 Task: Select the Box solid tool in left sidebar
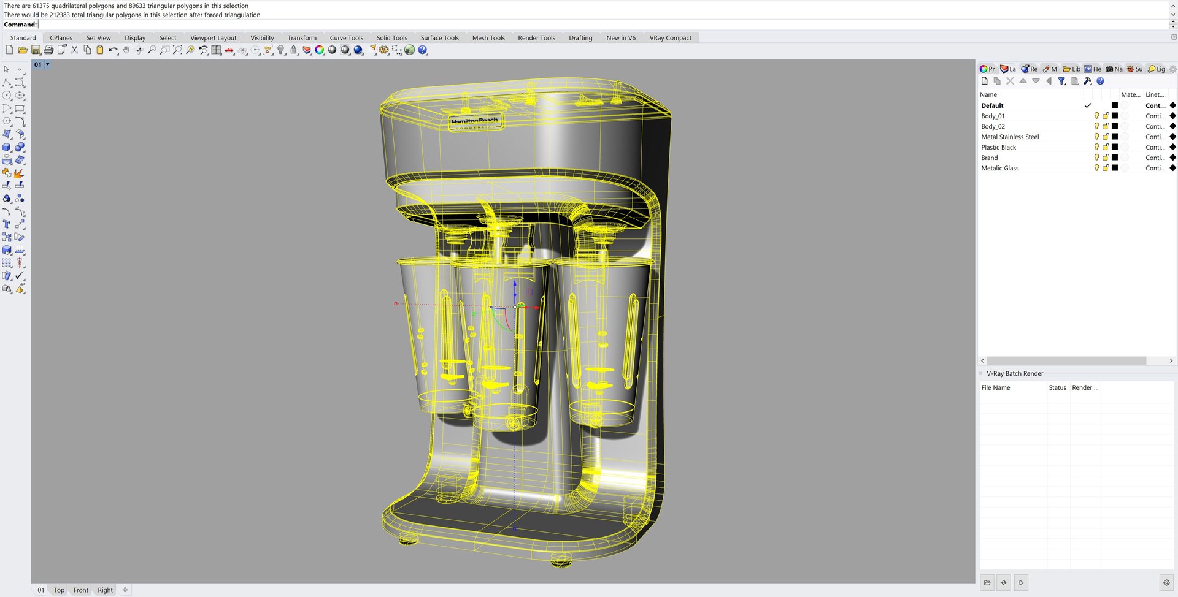coord(7,147)
